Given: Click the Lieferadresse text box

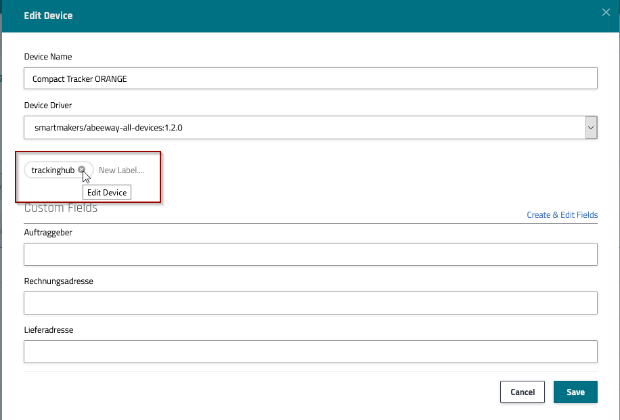Looking at the screenshot, I should click(x=310, y=352).
